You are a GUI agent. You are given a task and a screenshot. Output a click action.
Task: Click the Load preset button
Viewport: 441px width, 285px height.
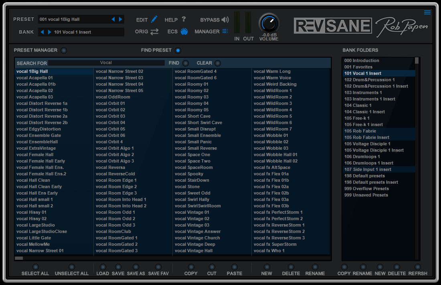click(103, 267)
